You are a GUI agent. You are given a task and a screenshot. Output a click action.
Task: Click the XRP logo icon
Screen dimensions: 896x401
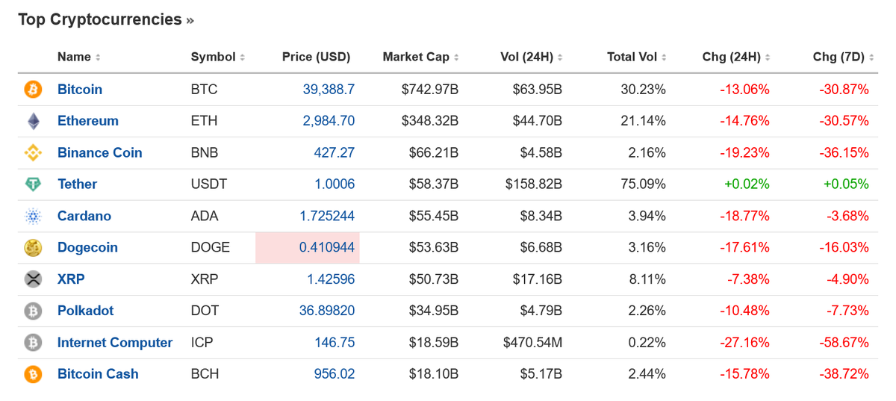tap(33, 279)
